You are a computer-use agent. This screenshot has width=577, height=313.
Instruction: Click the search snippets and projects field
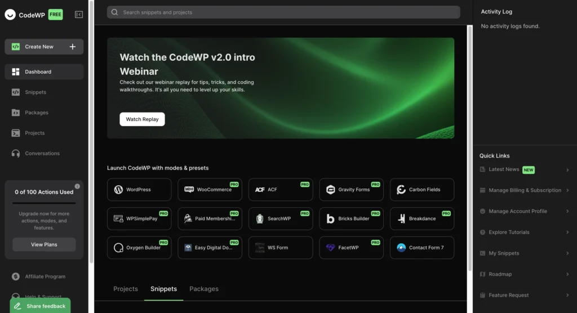[x=283, y=12]
